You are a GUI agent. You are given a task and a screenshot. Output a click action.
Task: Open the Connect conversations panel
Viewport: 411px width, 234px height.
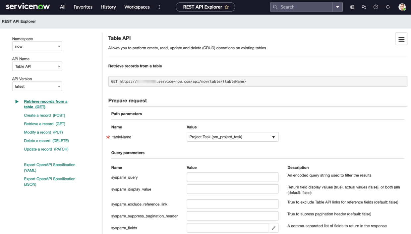pos(364,7)
